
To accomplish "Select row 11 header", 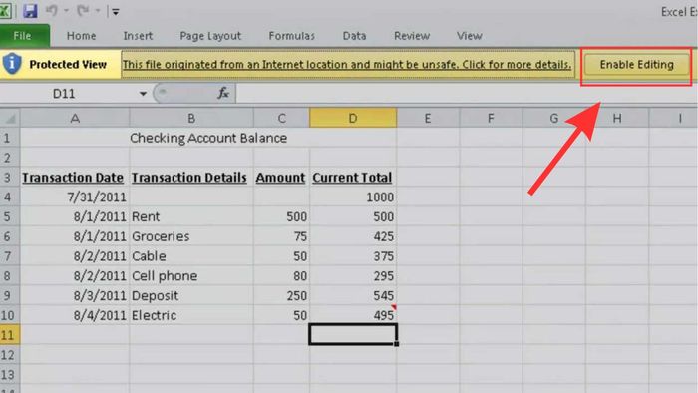I will (x=10, y=335).
